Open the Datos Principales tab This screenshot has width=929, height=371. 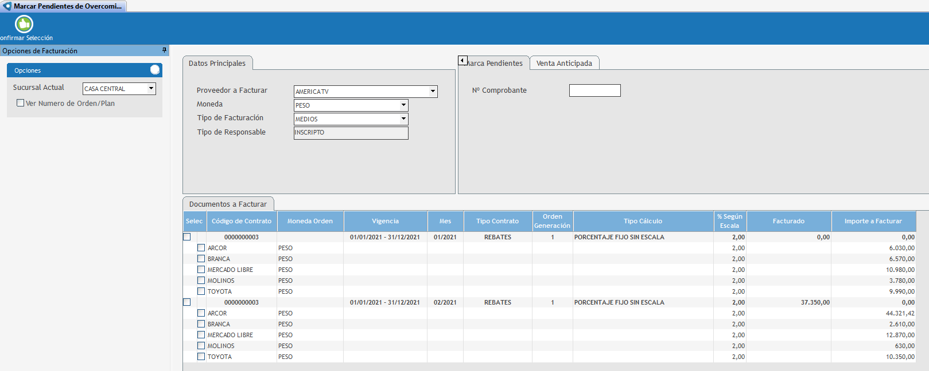(x=217, y=63)
